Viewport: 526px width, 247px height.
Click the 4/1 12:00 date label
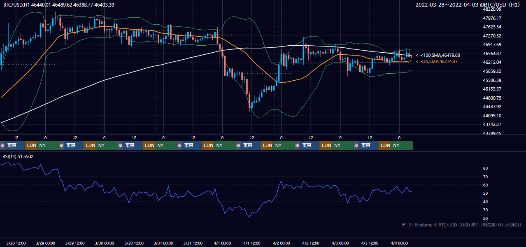point(252,243)
